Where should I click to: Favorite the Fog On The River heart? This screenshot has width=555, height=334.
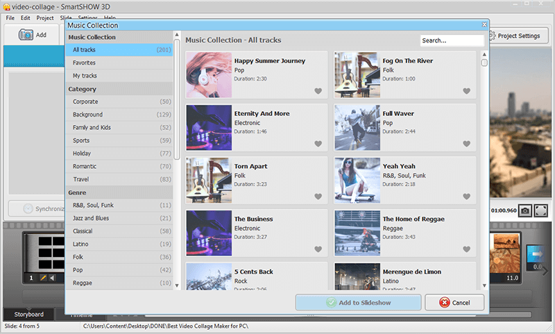[466, 91]
